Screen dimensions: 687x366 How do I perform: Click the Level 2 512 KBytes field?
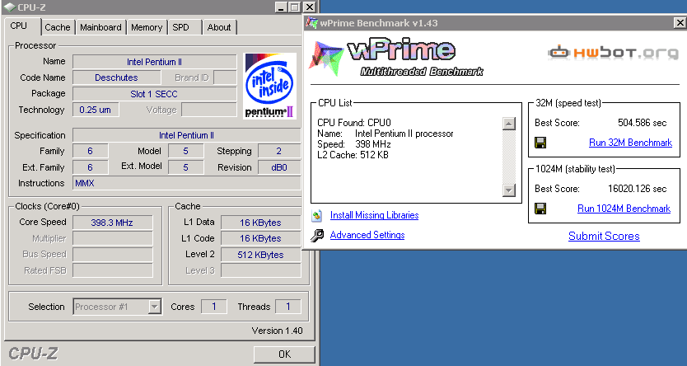coord(260,255)
